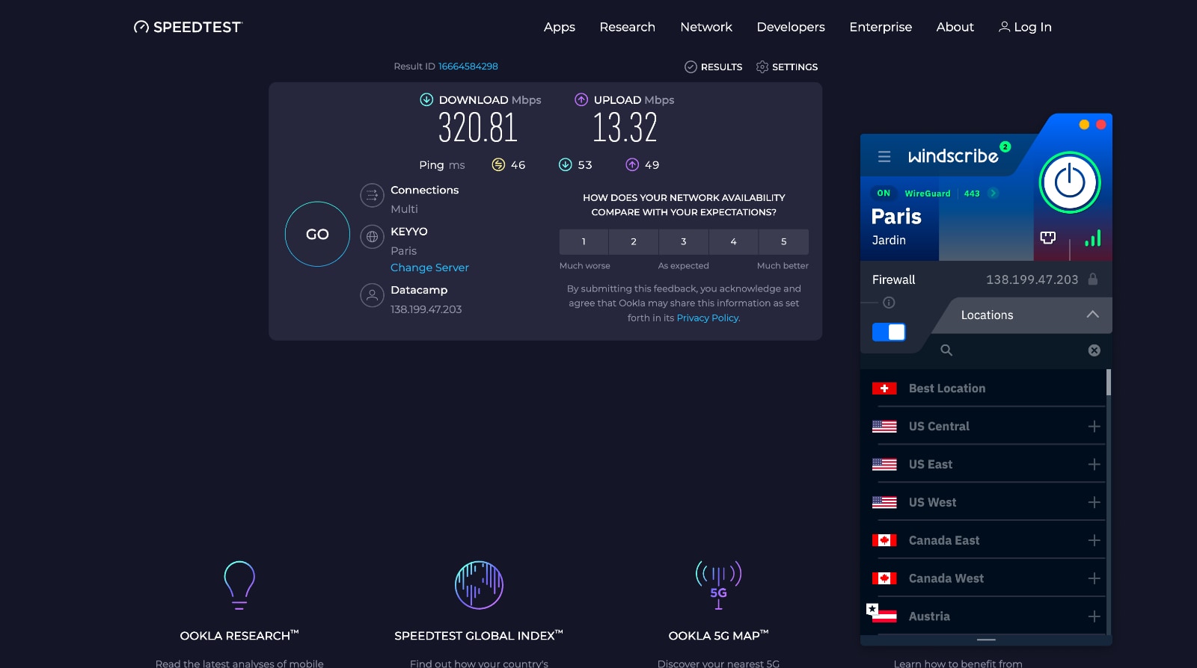Click the Windscribe notification badge
This screenshot has height=668, width=1197.
pos(1005,146)
